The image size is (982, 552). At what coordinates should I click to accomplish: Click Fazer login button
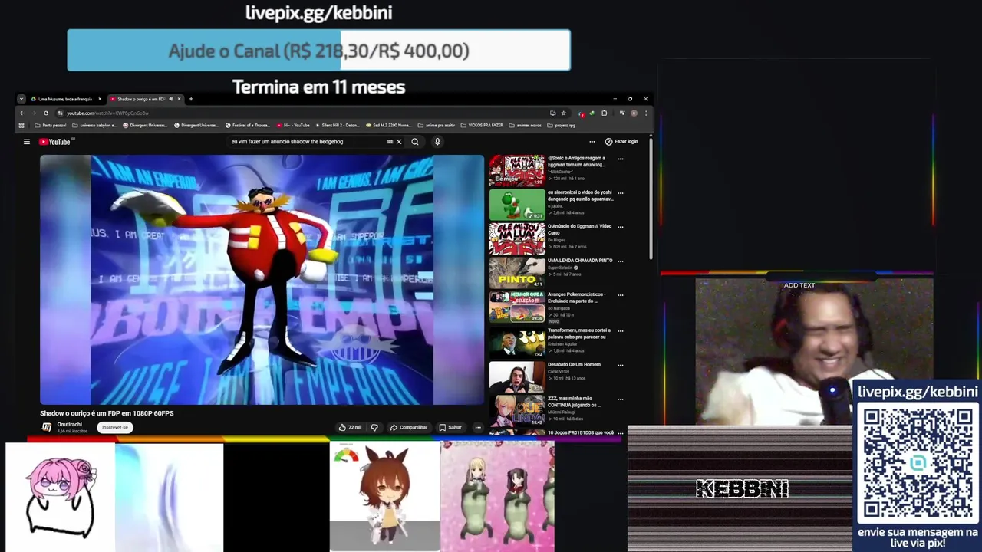pyautogui.click(x=621, y=142)
